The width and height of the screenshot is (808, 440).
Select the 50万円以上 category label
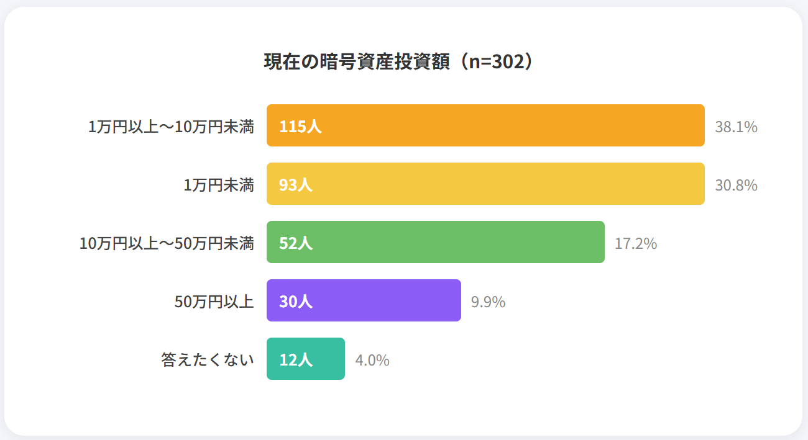pyautogui.click(x=214, y=302)
